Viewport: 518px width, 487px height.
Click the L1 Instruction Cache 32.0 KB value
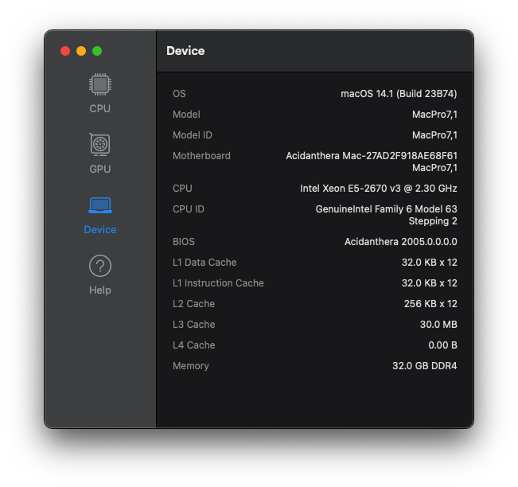tap(429, 283)
